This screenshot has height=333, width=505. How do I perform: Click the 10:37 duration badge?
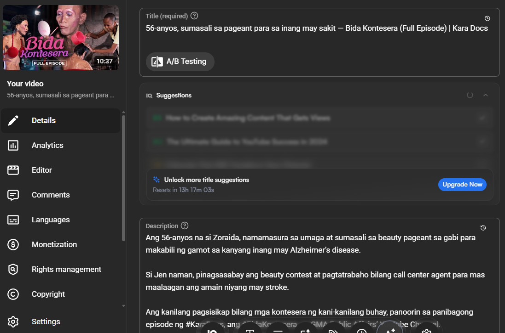coord(104,61)
